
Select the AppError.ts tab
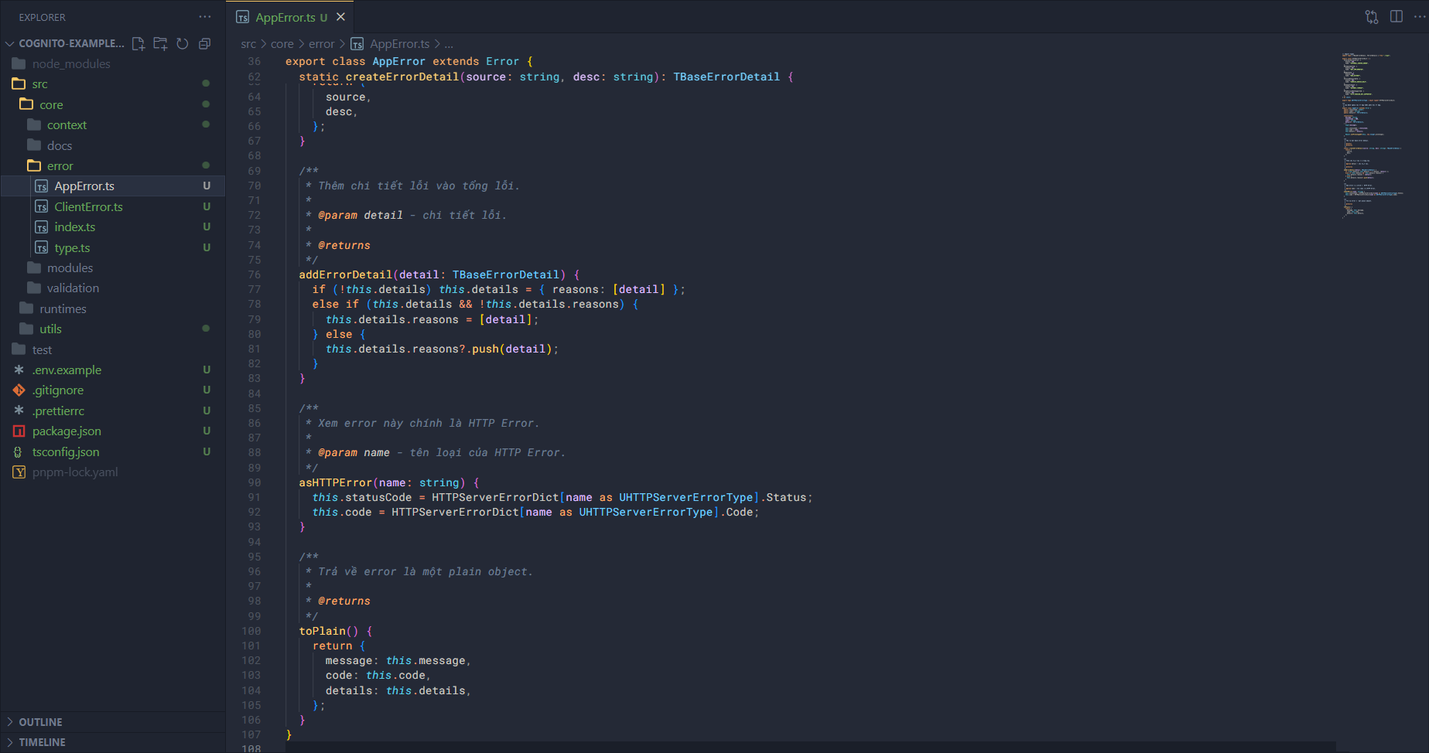[285, 17]
